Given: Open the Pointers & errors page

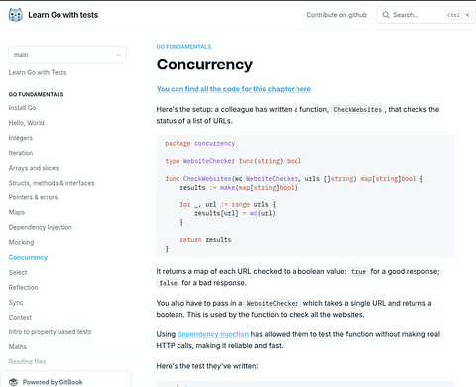Looking at the screenshot, I should [33, 197].
